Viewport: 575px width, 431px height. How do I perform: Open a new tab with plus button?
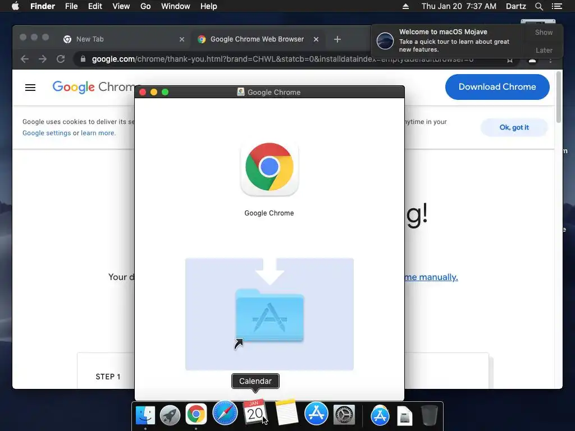337,39
